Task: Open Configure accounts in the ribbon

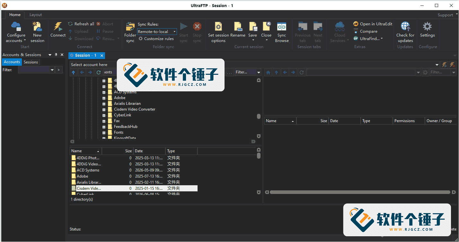Action: coord(16,32)
